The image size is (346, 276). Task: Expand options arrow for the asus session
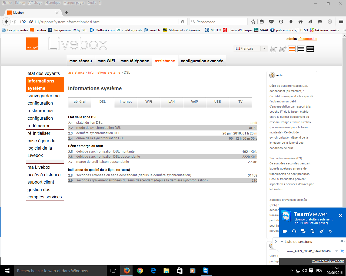(x=337, y=251)
